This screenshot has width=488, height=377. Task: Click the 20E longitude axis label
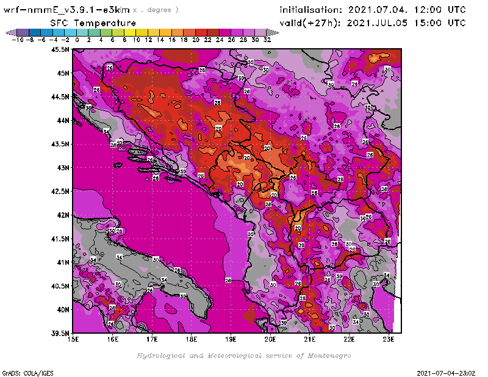tap(270, 339)
